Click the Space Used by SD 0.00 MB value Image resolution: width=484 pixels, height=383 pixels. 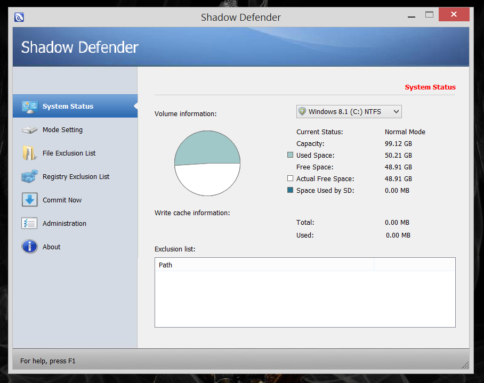point(397,191)
